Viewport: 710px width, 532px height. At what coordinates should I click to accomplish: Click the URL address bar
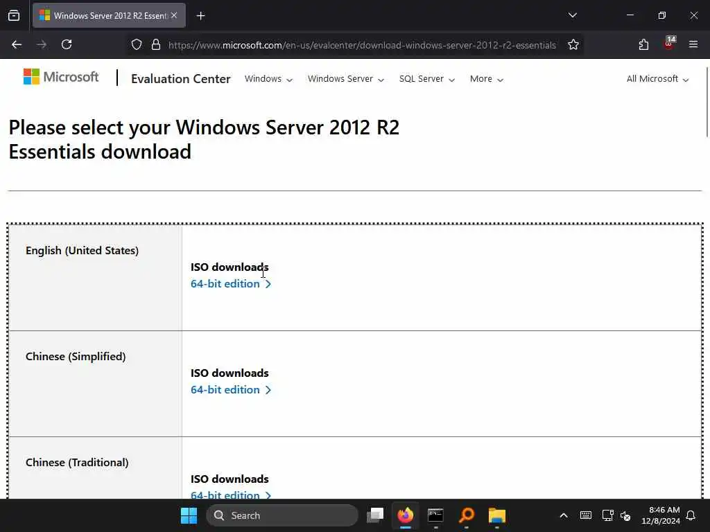362,45
